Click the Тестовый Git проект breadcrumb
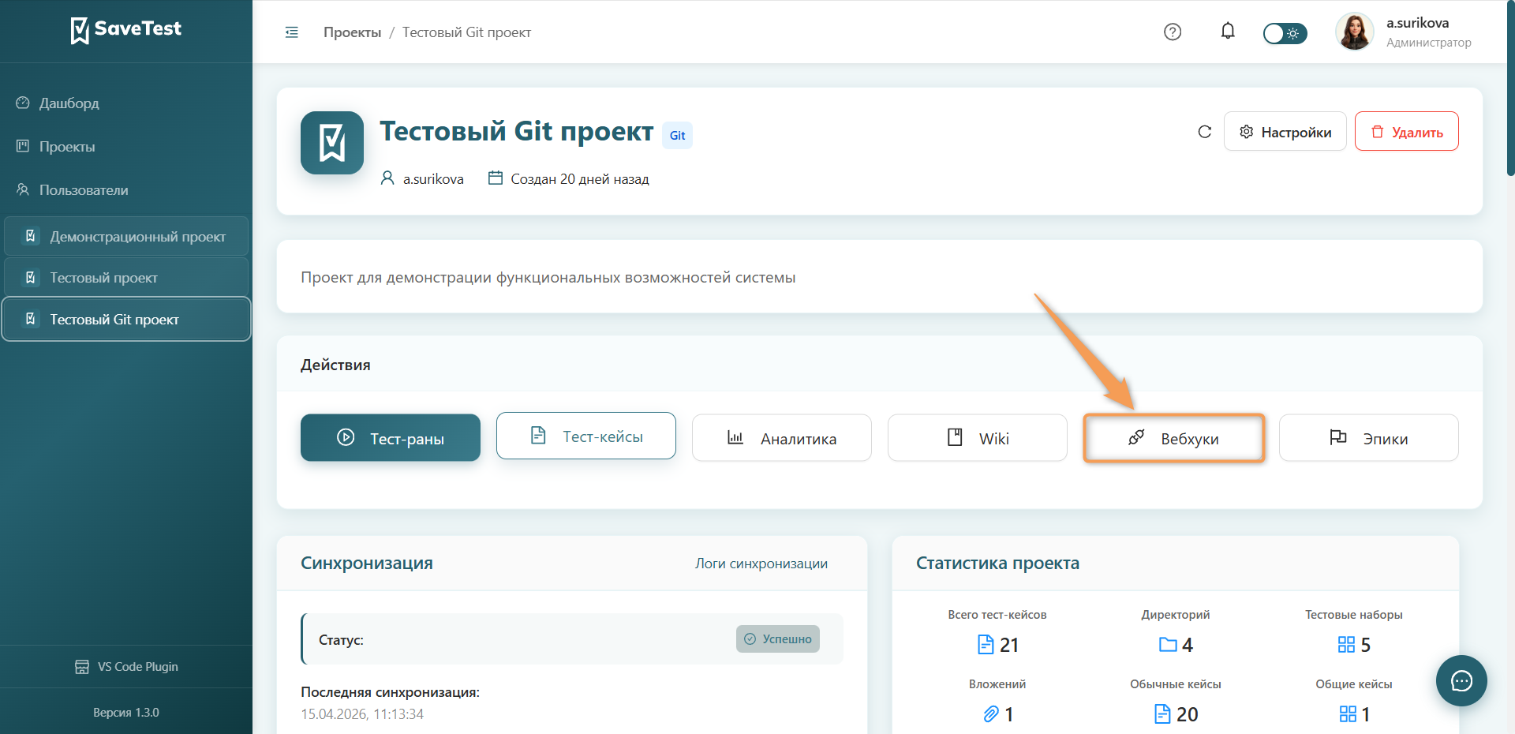Viewport: 1515px width, 734px height. point(466,32)
